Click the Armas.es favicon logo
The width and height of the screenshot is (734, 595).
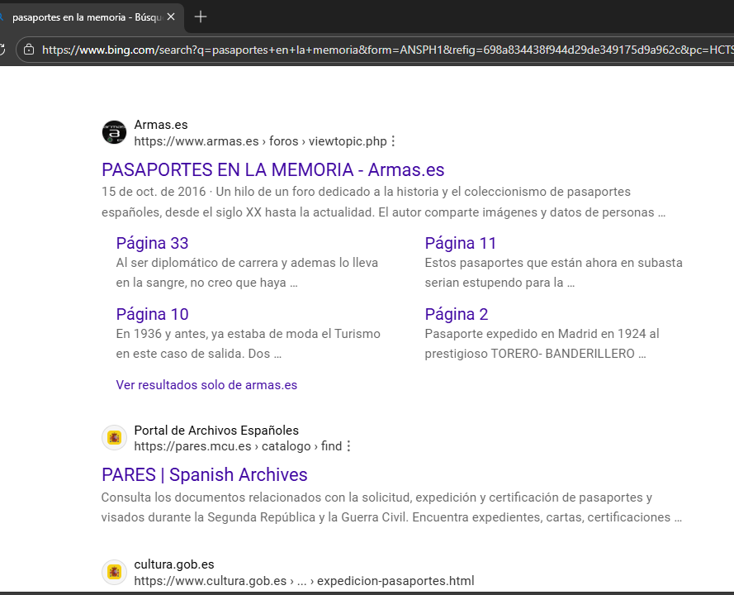tap(114, 132)
